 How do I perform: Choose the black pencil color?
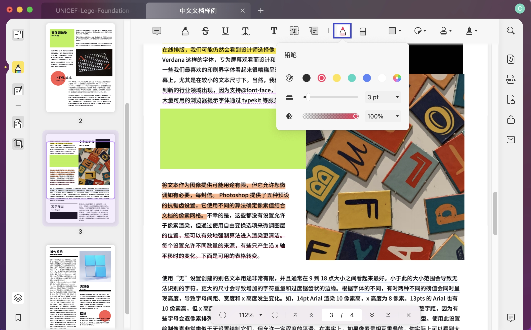click(x=306, y=78)
